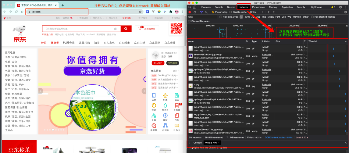Click the jd.com address bar
This screenshot has width=349, height=153.
(84, 12)
